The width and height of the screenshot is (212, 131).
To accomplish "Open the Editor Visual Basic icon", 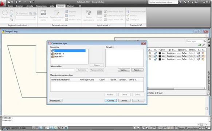I will [x=105, y=12].
